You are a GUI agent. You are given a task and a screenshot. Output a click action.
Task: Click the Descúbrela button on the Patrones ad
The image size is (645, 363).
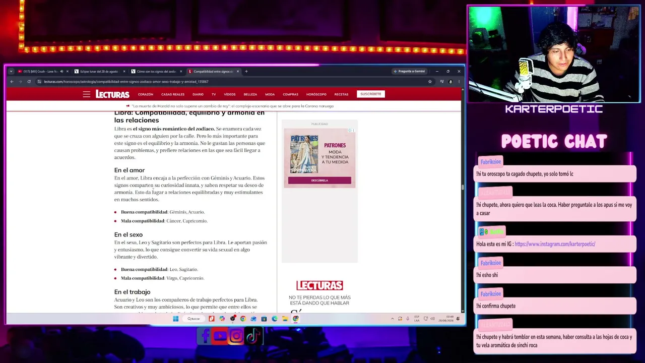coord(319,180)
